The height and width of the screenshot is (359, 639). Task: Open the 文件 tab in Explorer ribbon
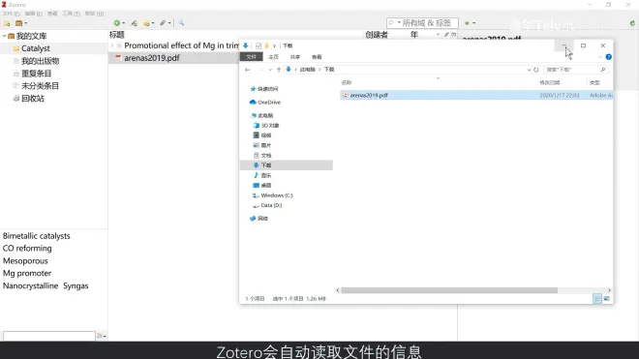(252, 57)
